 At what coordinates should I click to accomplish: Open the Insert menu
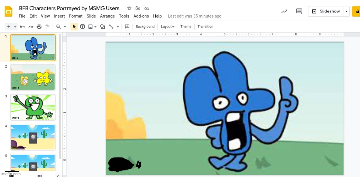59,16
